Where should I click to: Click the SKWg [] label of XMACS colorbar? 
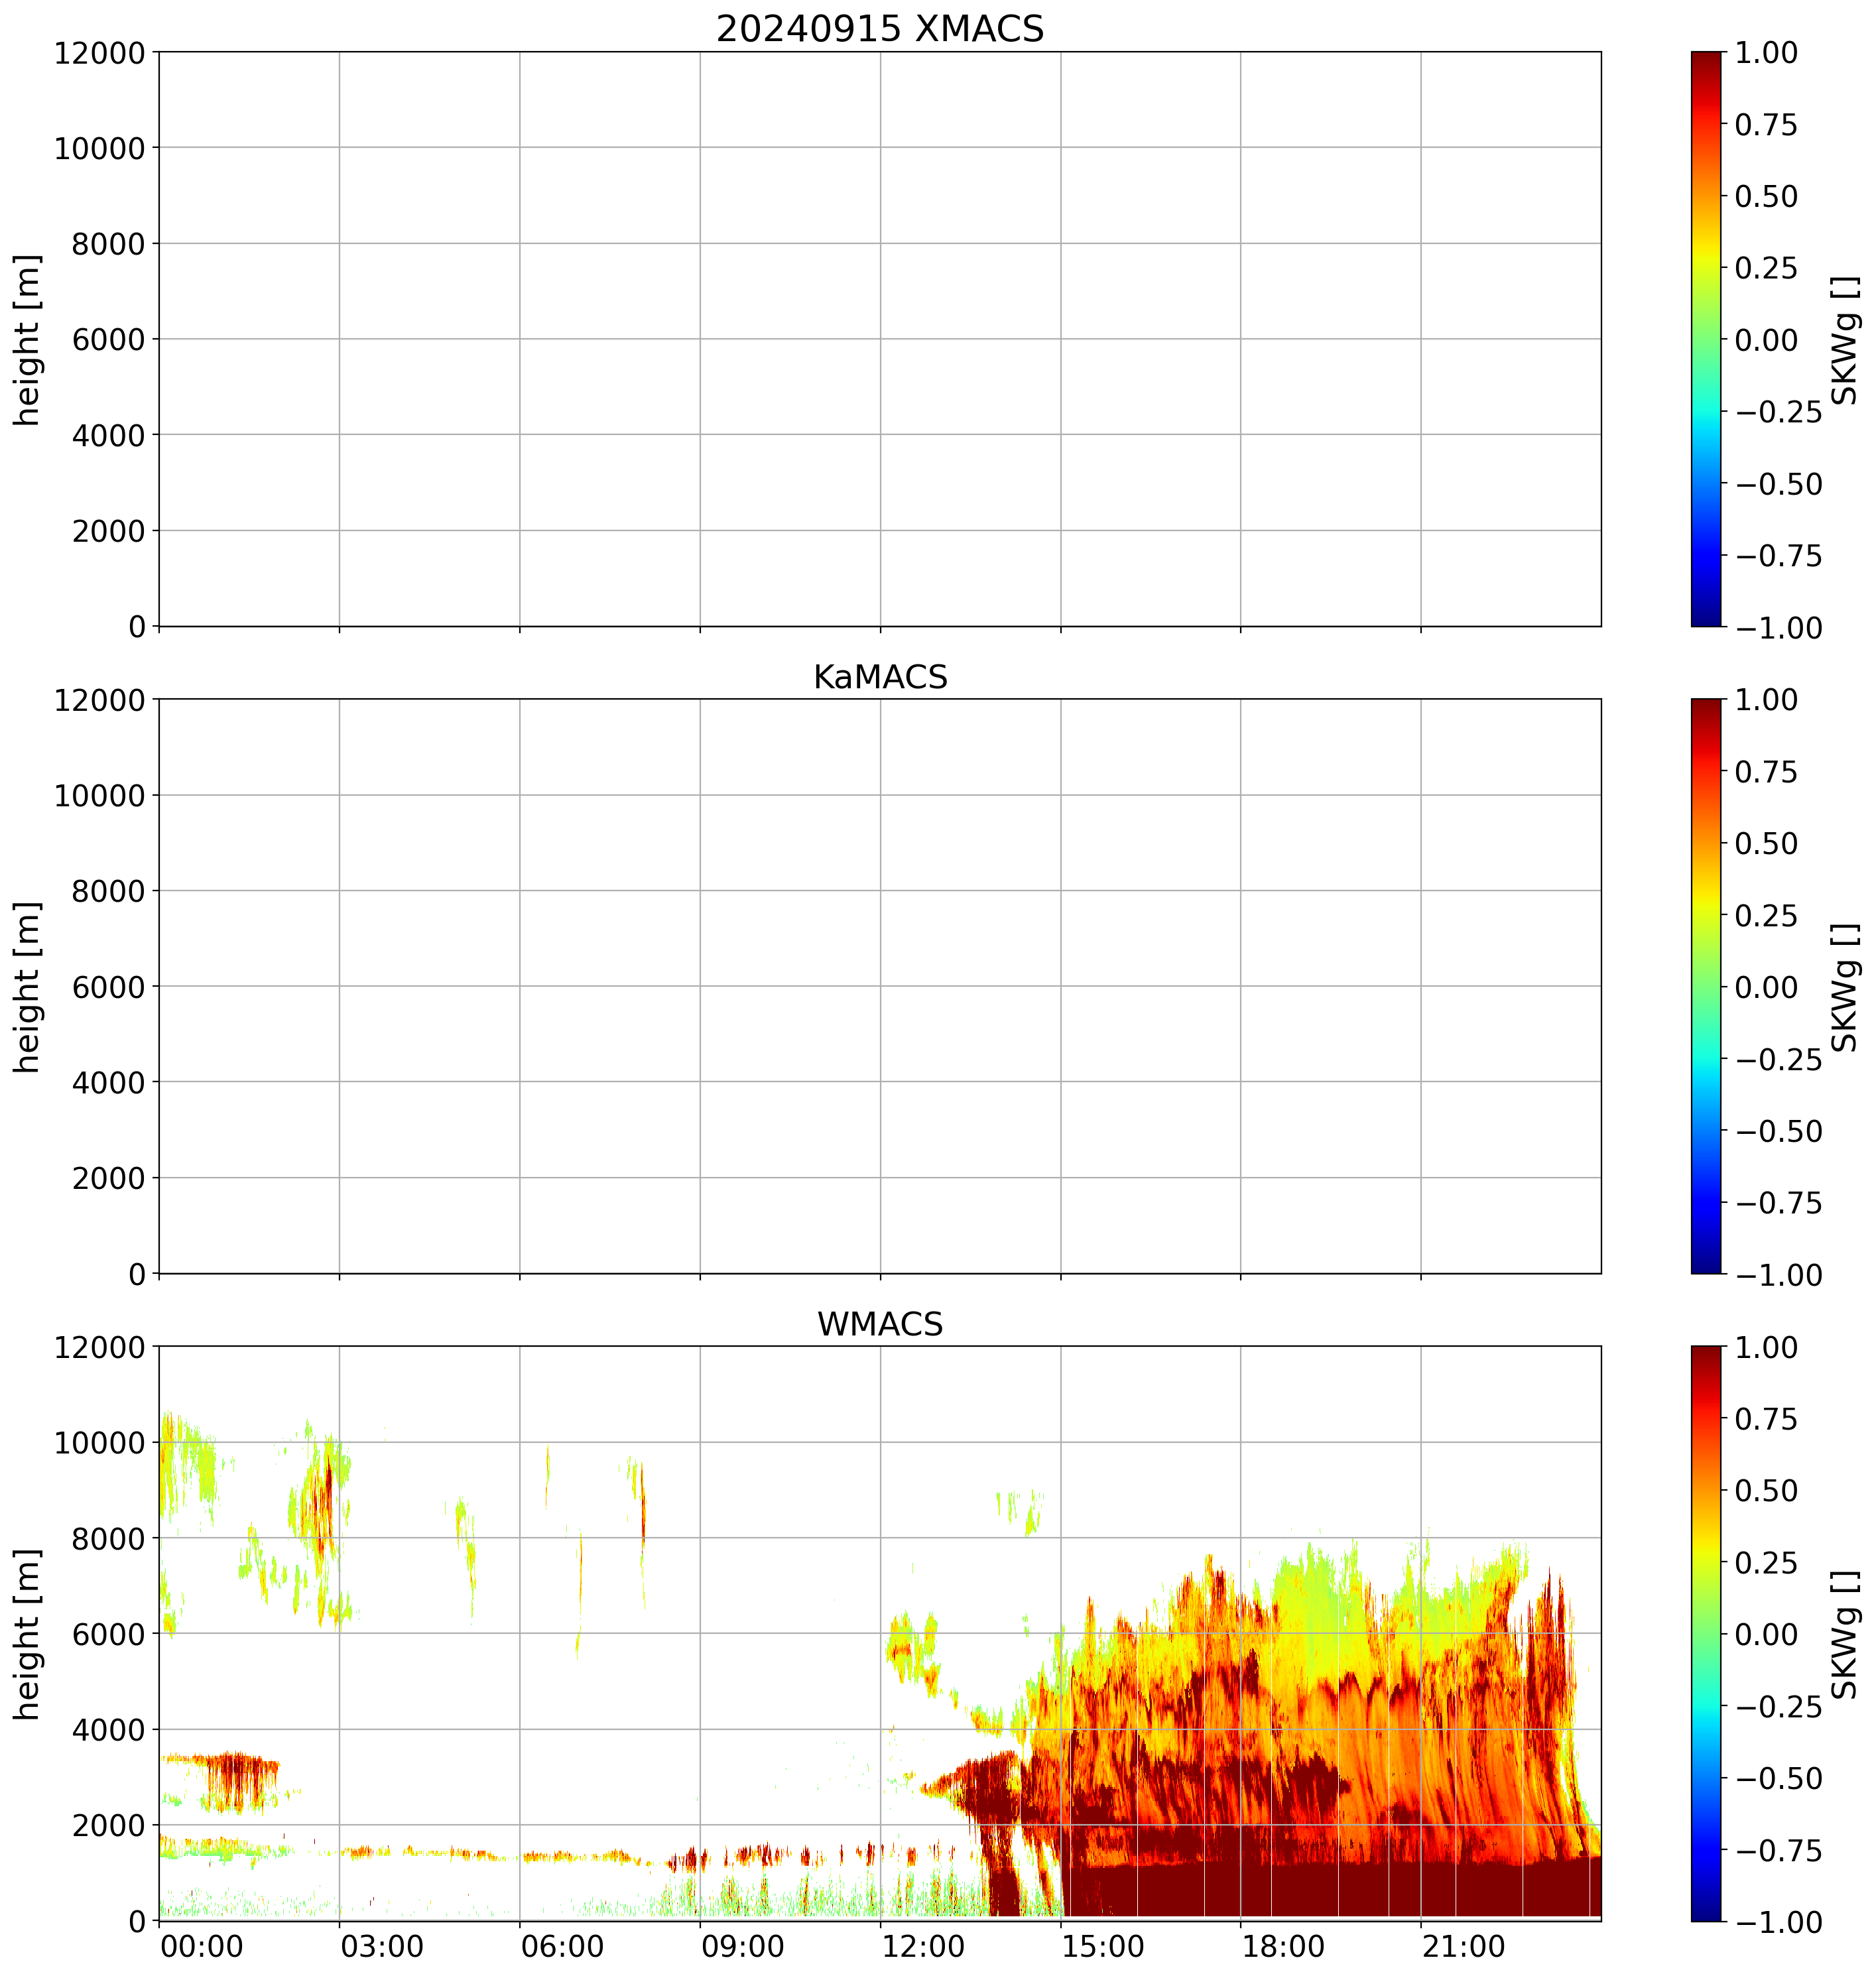1845,340
